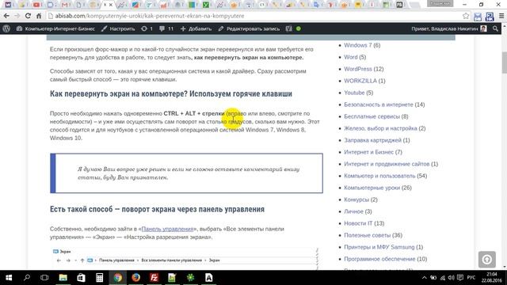
Task: Open Железо, выбор и настройка category
Action: click(380, 128)
